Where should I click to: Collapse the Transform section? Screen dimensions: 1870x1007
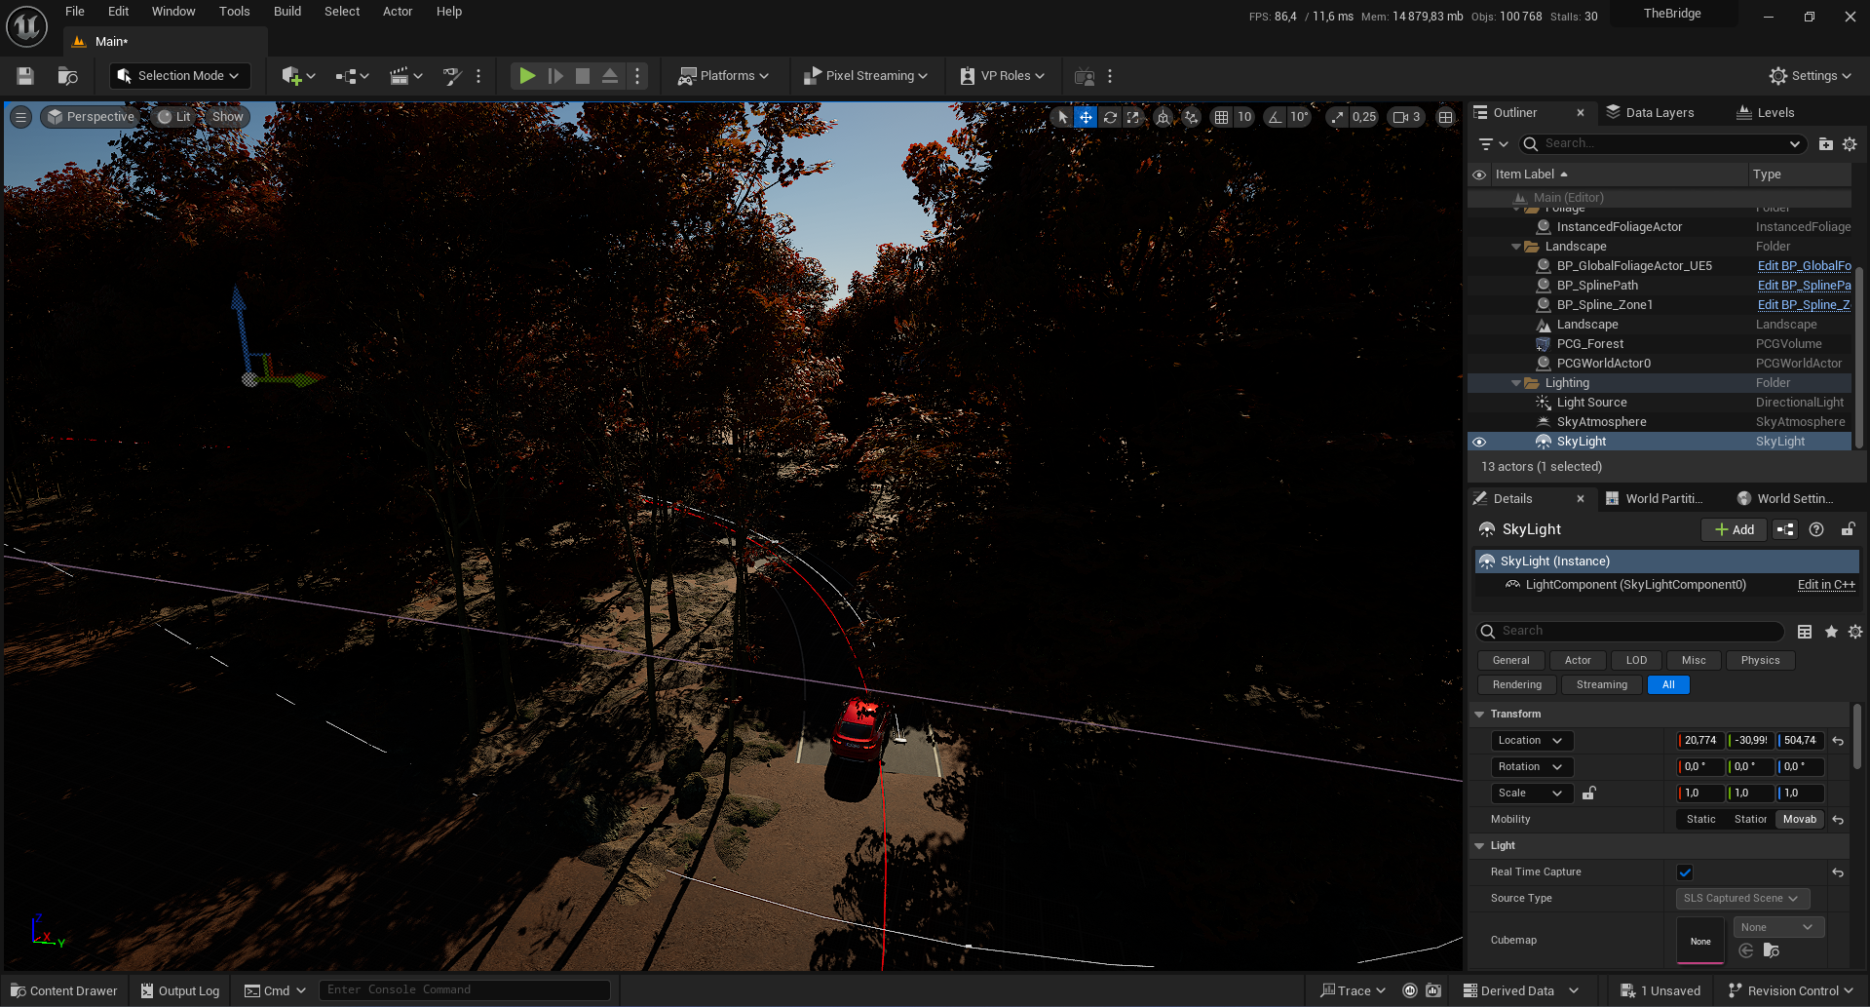[1479, 715]
